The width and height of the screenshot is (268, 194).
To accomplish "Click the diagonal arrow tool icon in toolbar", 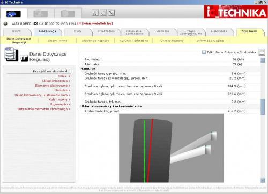I will click(111, 13).
